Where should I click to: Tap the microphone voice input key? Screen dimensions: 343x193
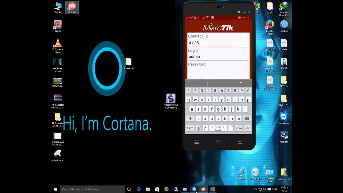pos(199,128)
